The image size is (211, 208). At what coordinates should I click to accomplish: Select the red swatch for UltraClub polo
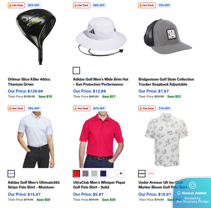tap(76, 174)
